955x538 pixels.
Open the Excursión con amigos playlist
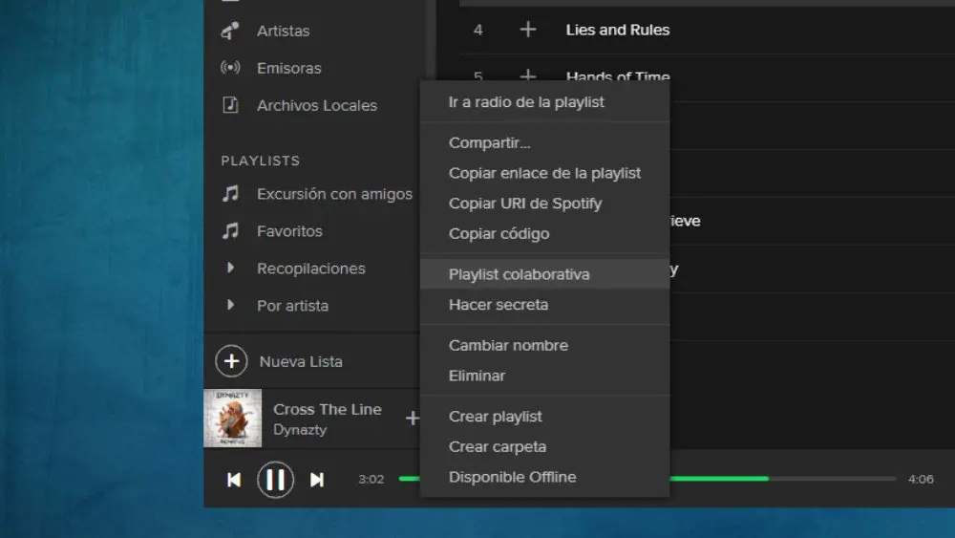[x=334, y=194]
